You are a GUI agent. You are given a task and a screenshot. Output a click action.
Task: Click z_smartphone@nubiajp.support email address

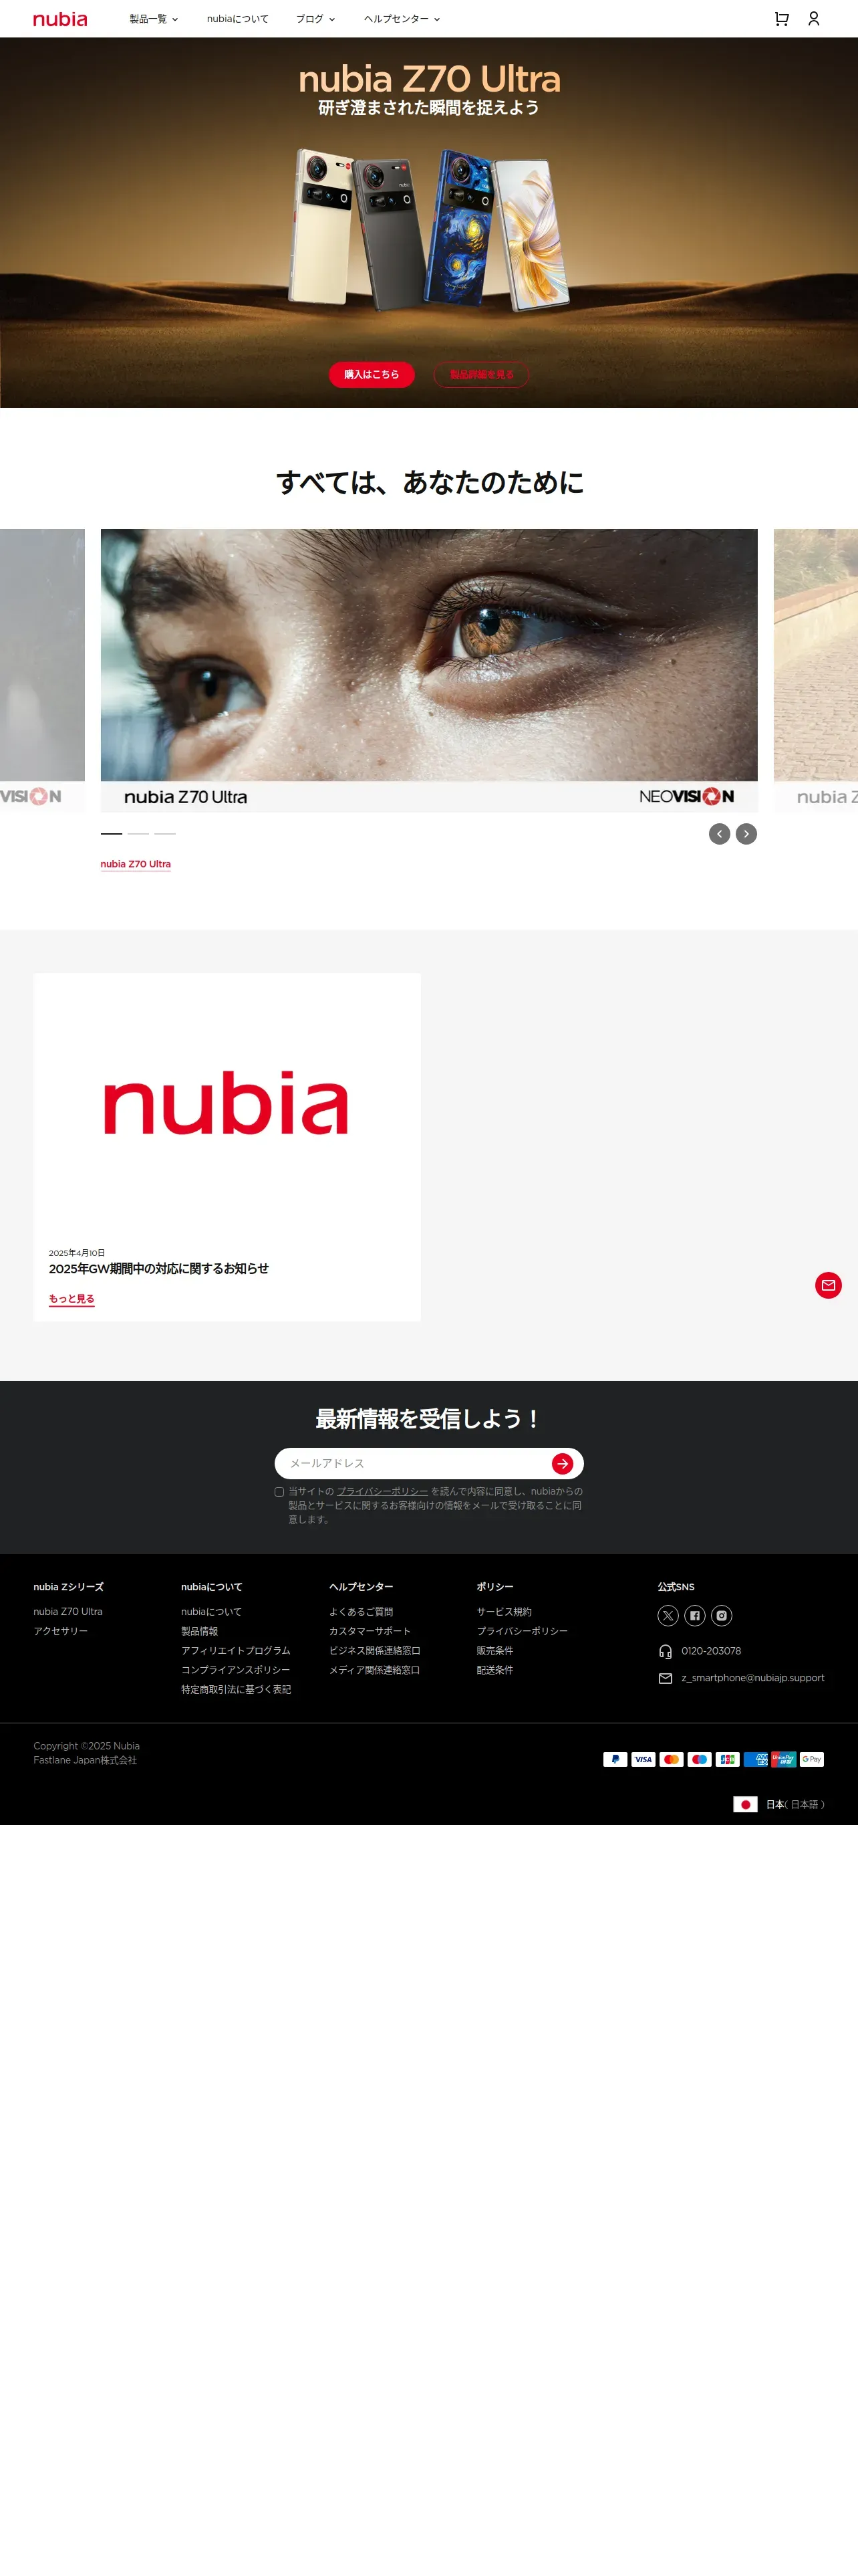[x=753, y=1678]
